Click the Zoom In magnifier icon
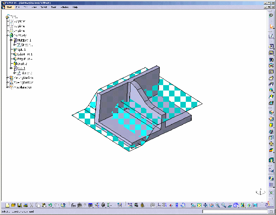The width and height of the screenshot is (276, 215). (218, 205)
